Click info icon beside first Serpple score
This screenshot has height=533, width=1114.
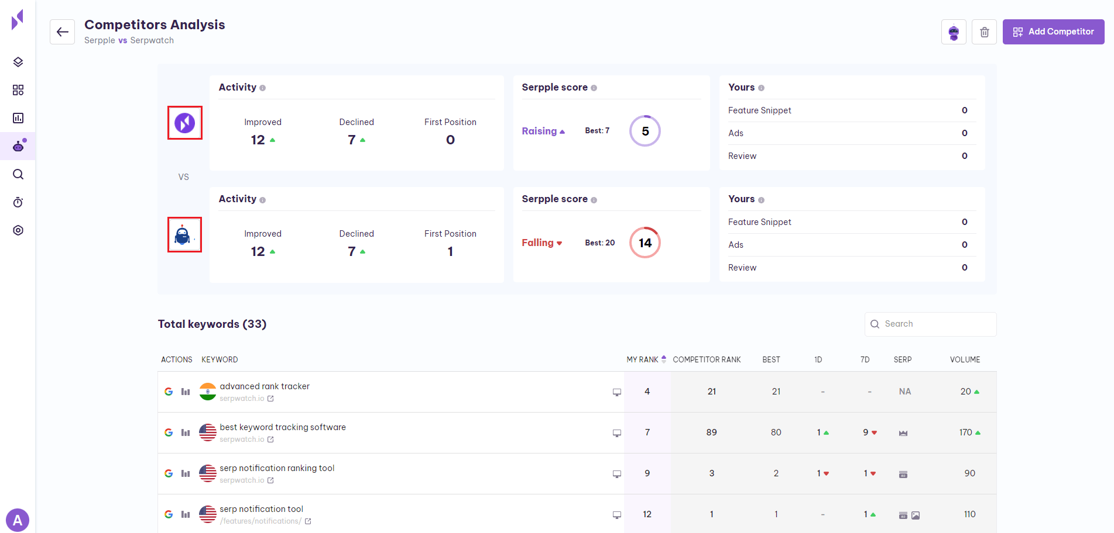[x=594, y=88]
